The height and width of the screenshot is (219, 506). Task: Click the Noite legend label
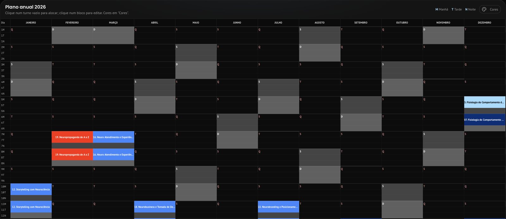point(470,9)
